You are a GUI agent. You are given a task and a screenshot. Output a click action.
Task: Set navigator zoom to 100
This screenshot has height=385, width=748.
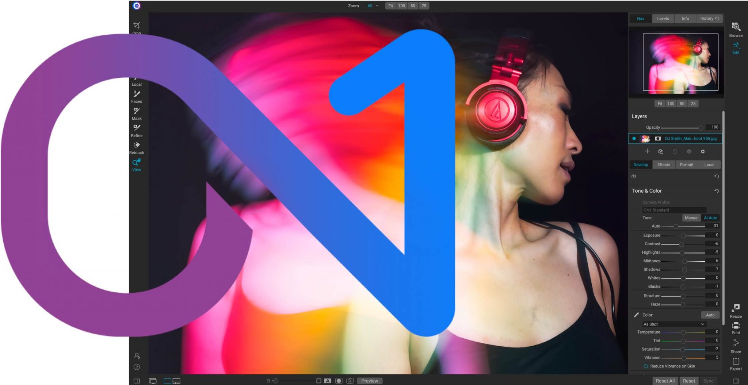(671, 104)
